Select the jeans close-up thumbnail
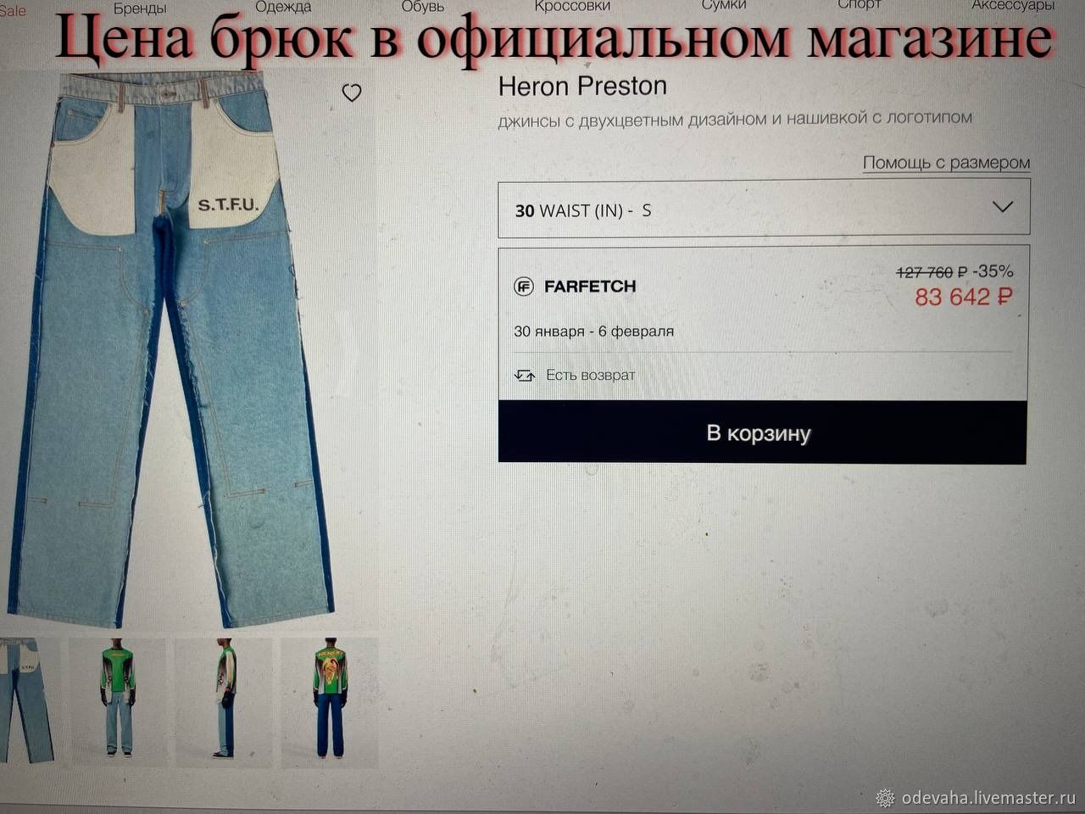The image size is (1085, 814). tap(27, 700)
